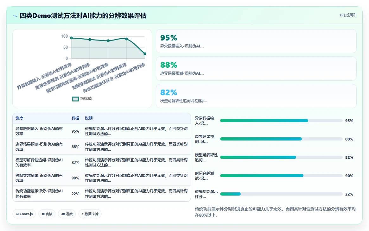Click the 88% value in the table

pyautogui.click(x=75, y=147)
